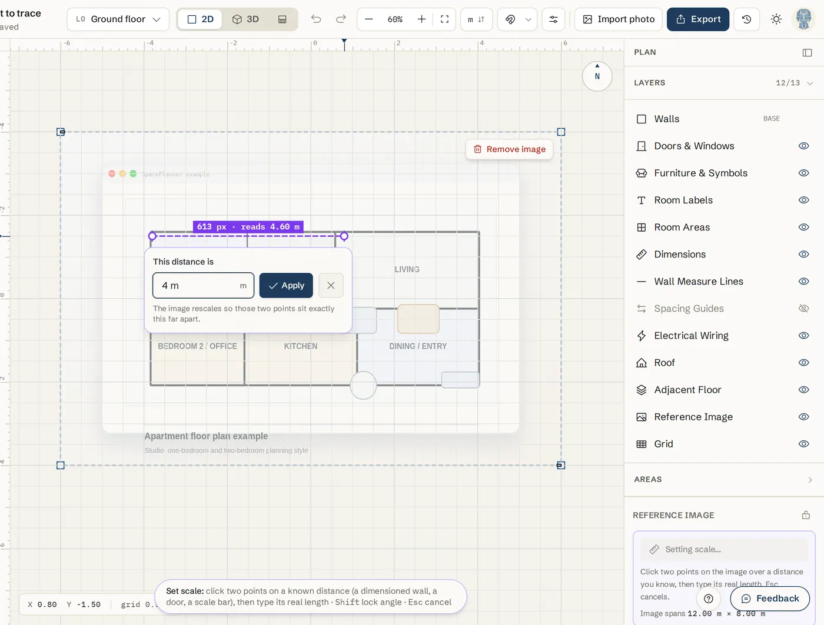Open the Ground floor level dropdown
Viewport: 824px width, 625px height.
pyautogui.click(x=118, y=19)
